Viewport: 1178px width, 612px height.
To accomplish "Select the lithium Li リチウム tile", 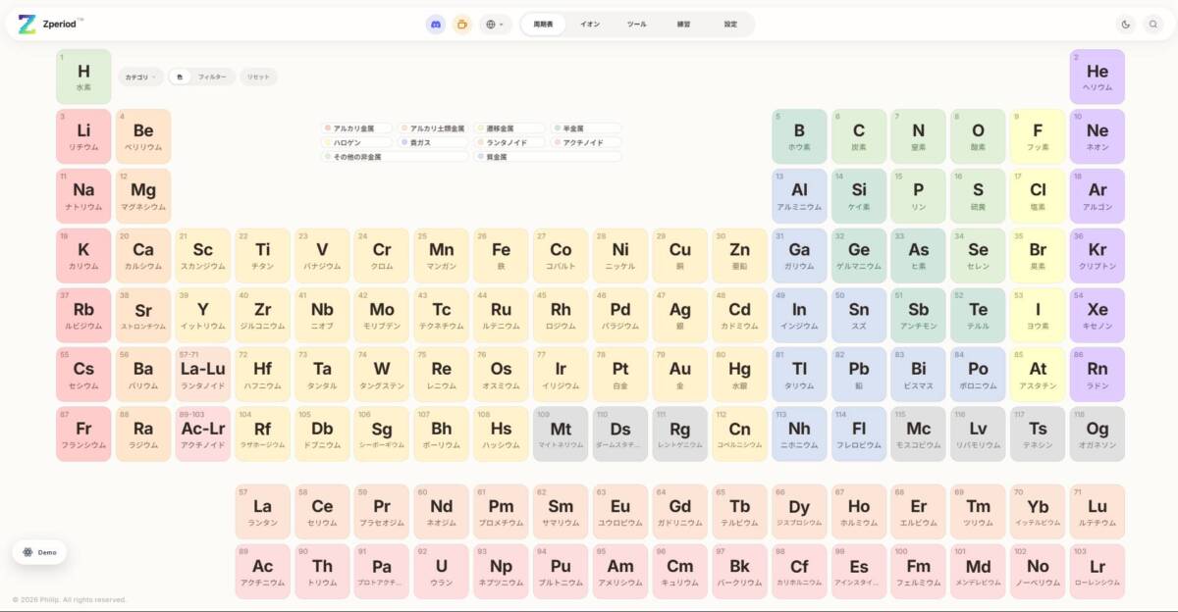I will (83, 136).
